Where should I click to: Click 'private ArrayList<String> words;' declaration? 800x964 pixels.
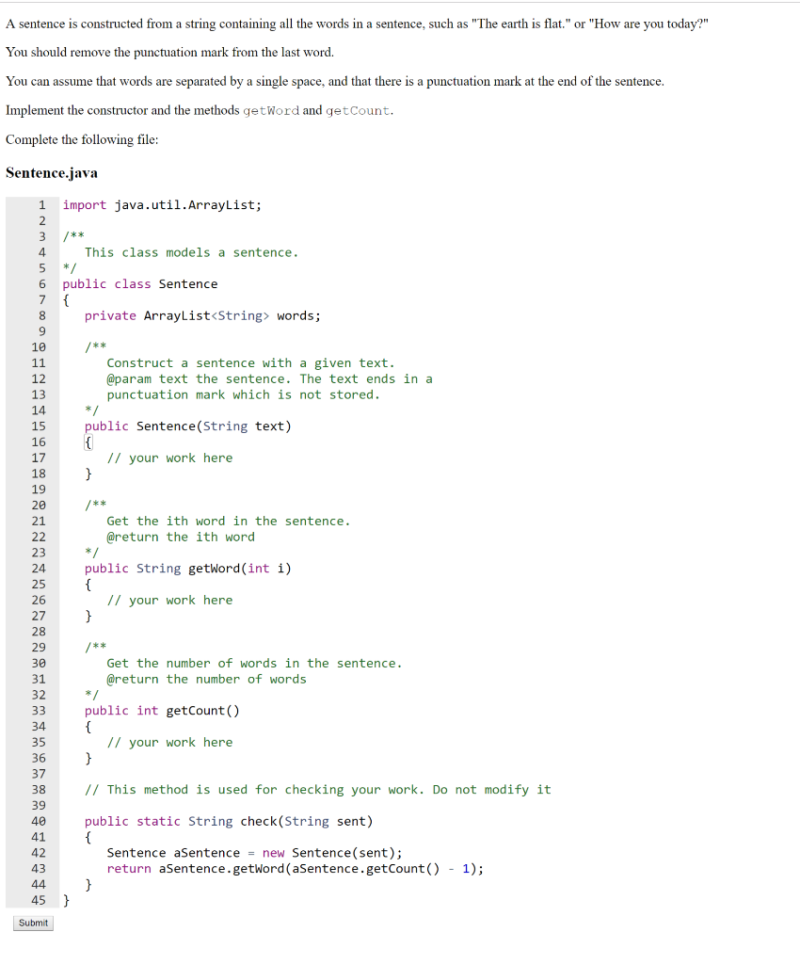(202, 315)
